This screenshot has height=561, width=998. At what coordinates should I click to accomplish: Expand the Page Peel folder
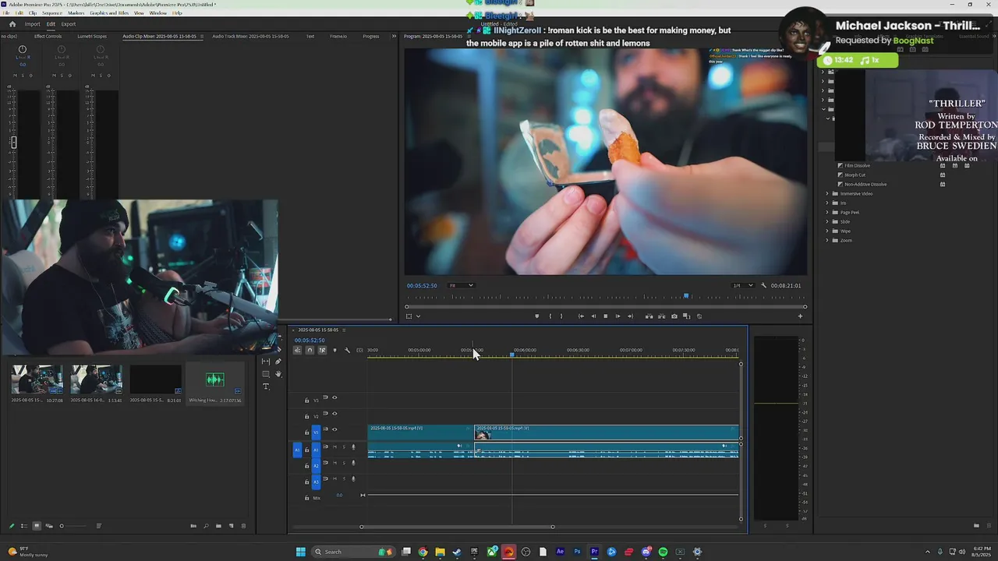tap(827, 212)
